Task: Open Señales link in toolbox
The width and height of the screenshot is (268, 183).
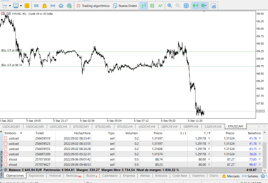Action: (250, 176)
